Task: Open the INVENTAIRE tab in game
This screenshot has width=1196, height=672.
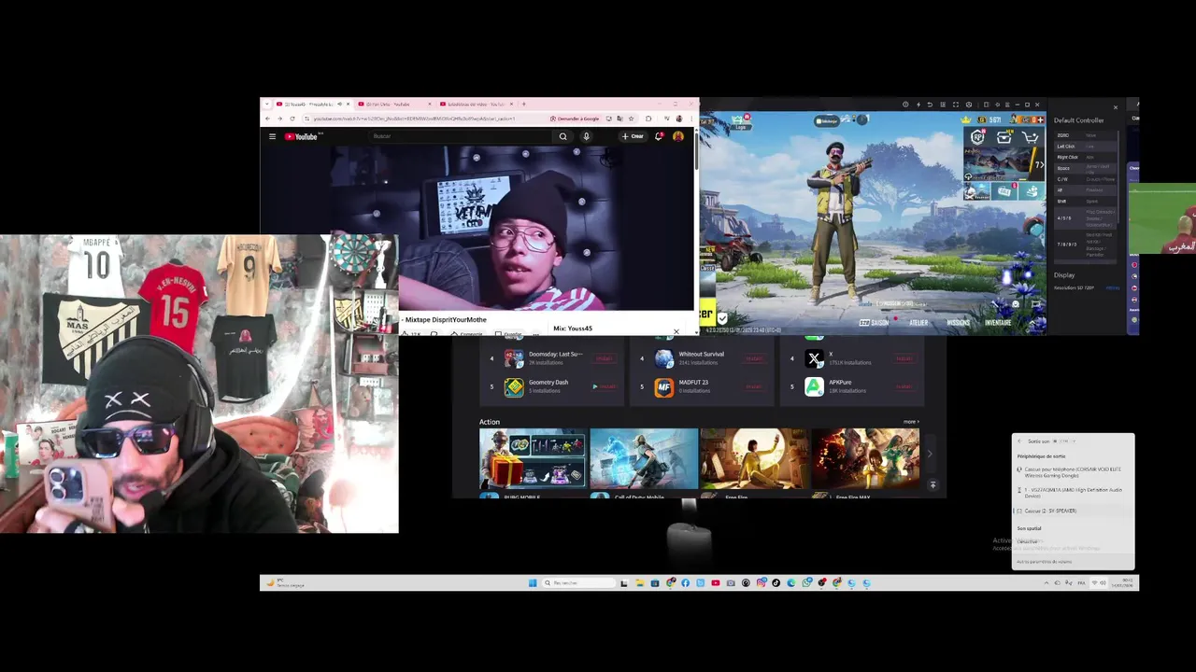Action: point(998,322)
